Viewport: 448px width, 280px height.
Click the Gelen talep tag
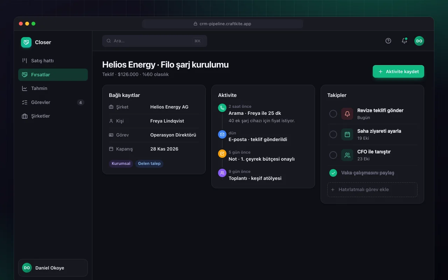tap(149, 163)
